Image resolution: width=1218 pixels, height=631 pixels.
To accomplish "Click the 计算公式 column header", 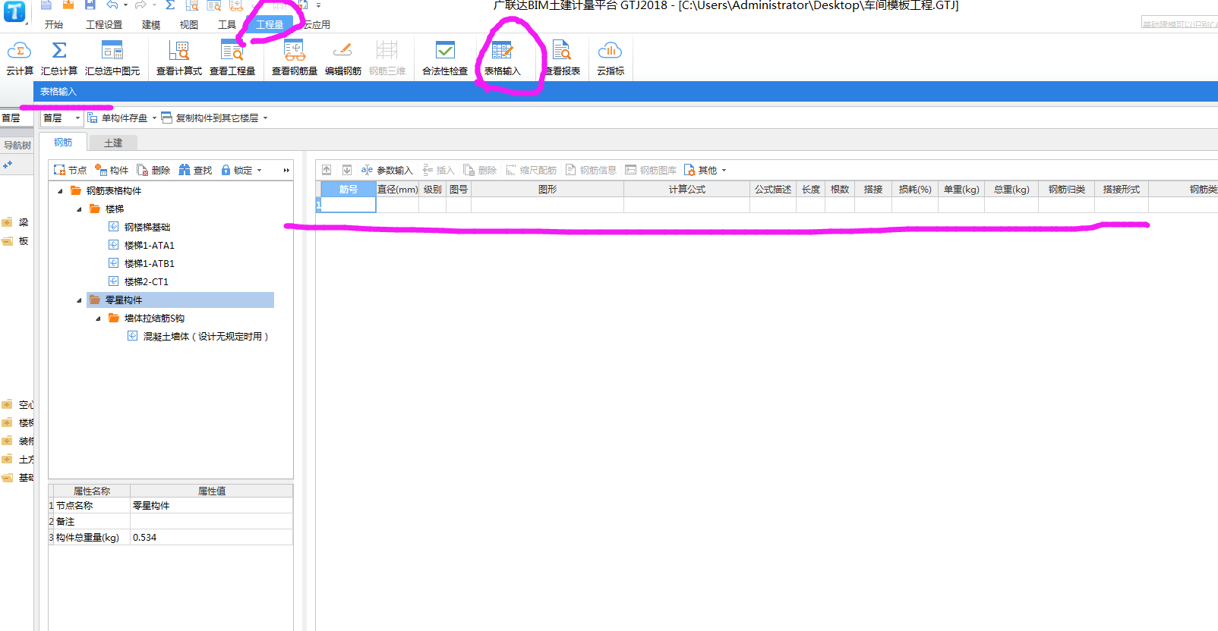I will coord(687,190).
